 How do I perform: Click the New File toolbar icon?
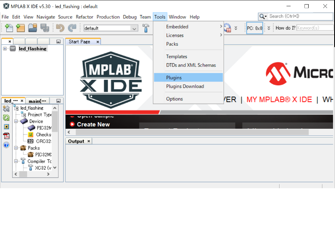[9, 28]
